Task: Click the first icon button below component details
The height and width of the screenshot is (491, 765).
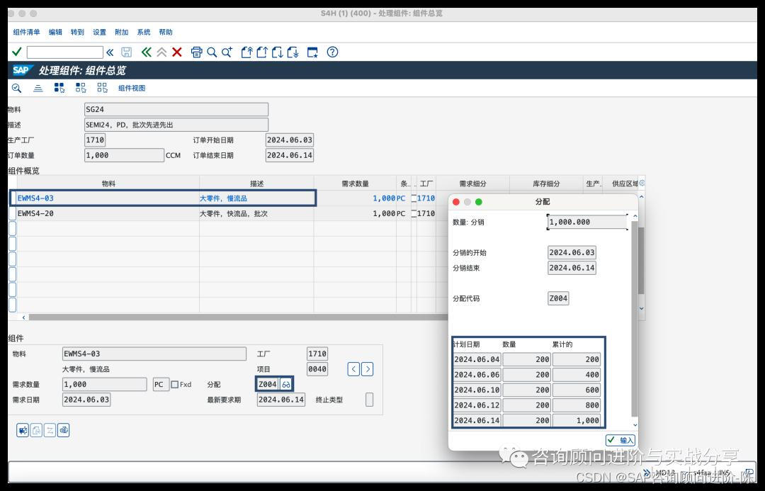Action: (x=23, y=430)
